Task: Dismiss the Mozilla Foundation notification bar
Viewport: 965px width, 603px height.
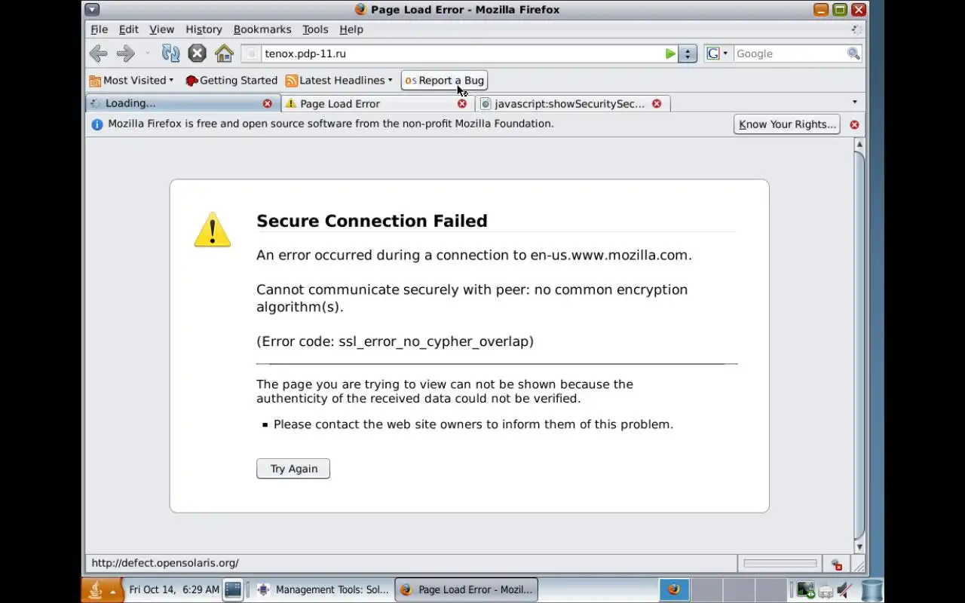Action: (x=854, y=124)
